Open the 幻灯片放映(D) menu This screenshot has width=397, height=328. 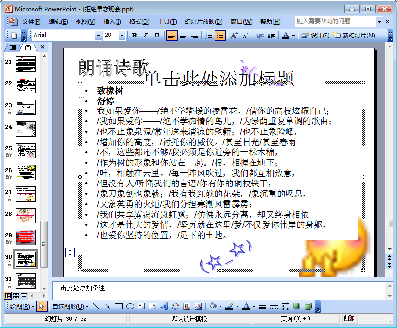coord(204,22)
